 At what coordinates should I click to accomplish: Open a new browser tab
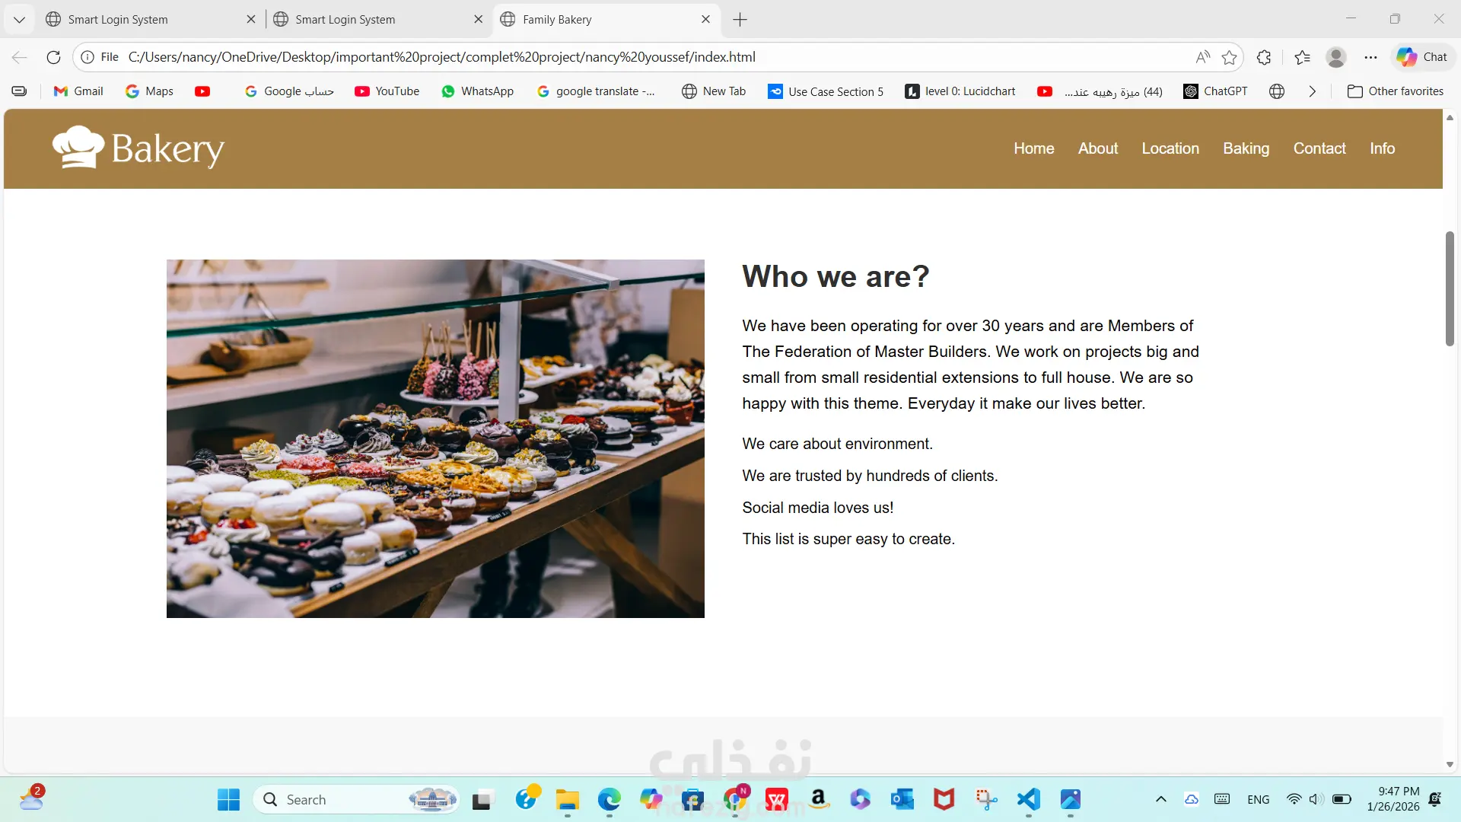[740, 20]
